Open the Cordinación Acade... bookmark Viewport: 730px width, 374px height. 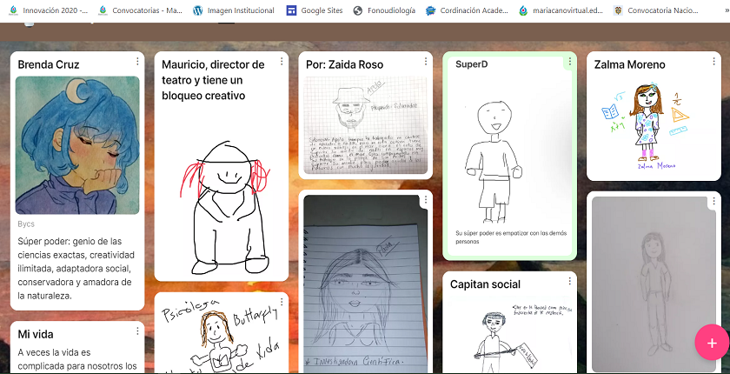point(467,10)
